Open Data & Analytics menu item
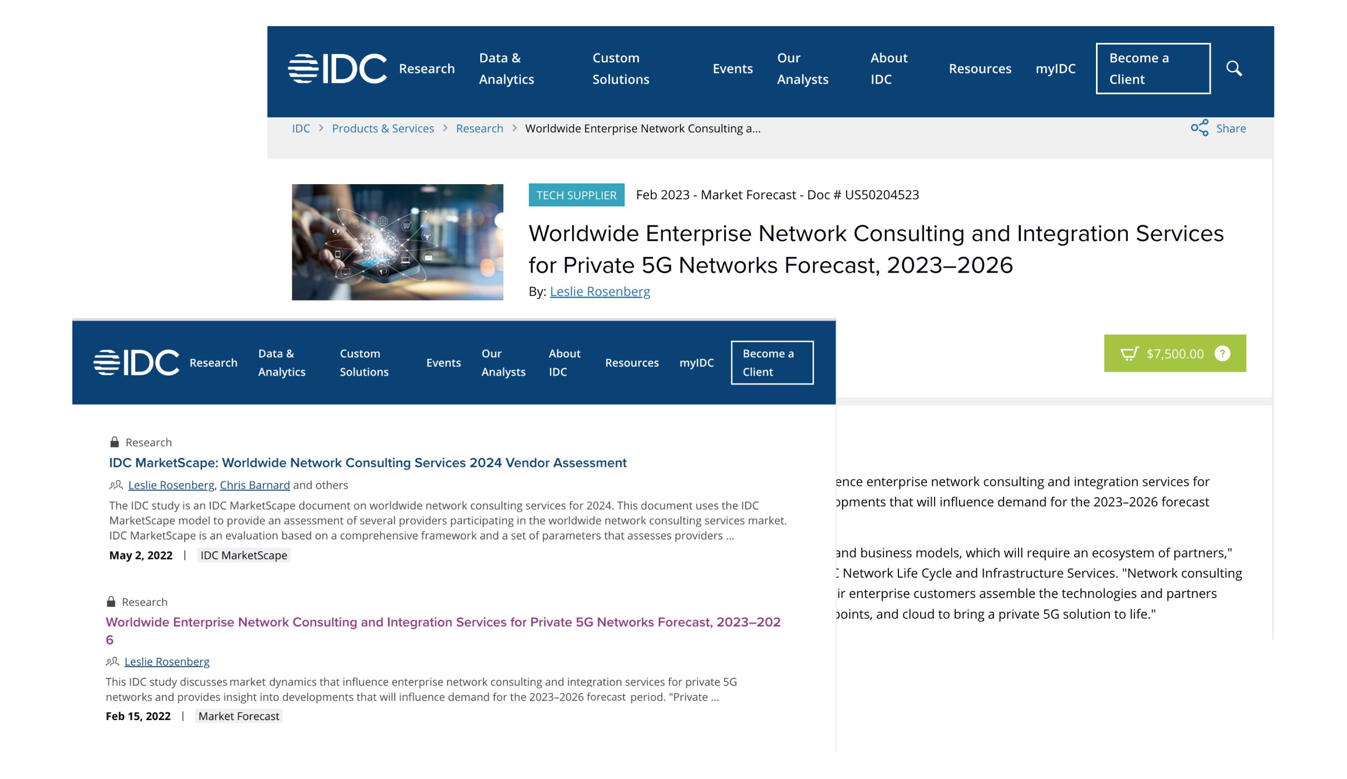 [507, 68]
